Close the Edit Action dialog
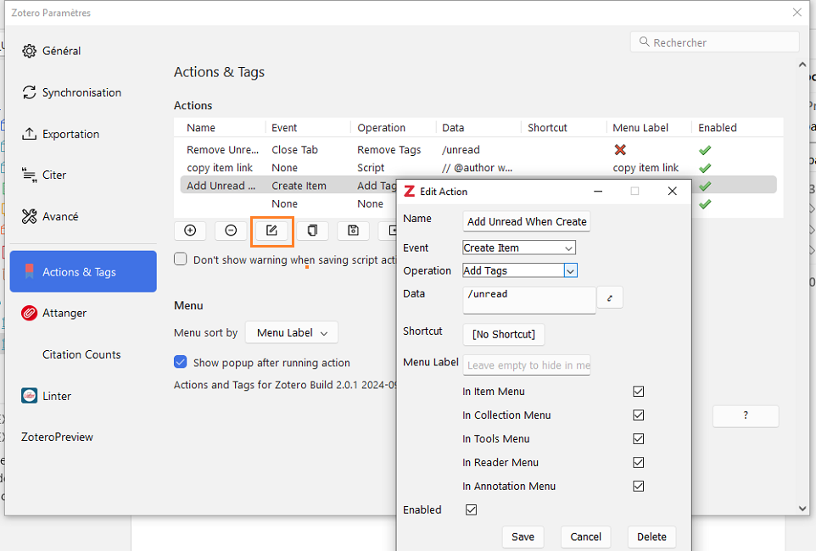The width and height of the screenshot is (816, 551). (x=672, y=192)
